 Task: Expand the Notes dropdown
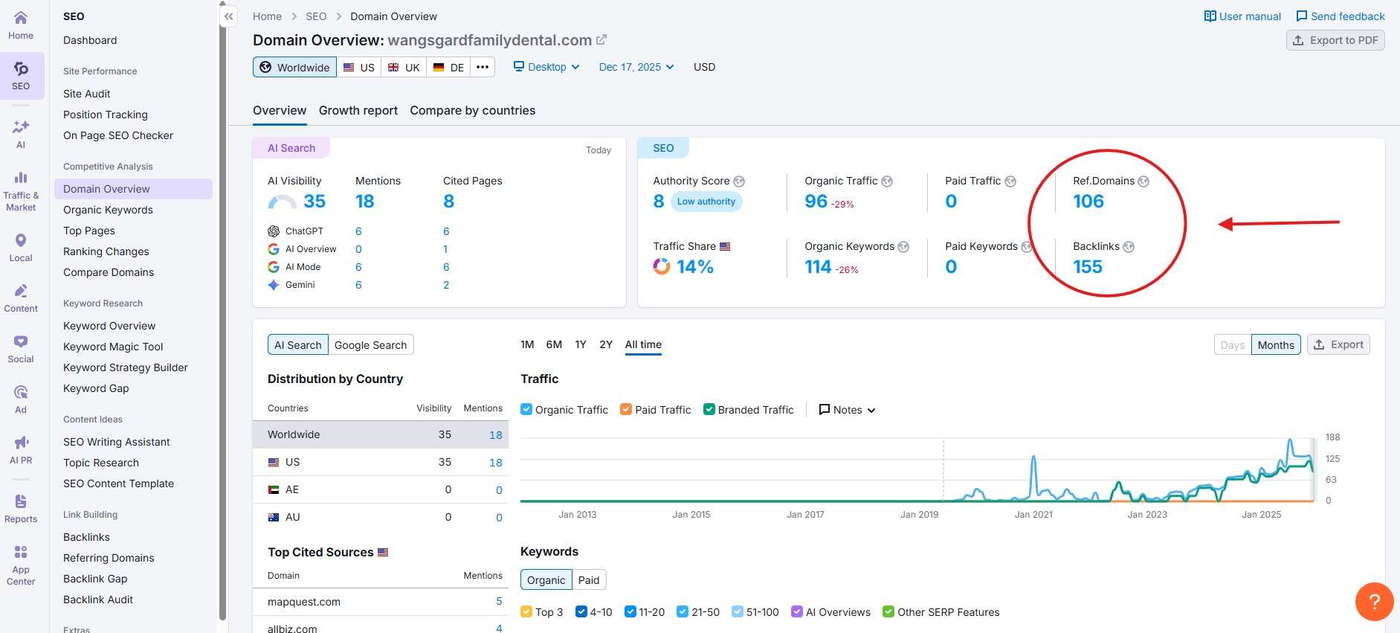847,410
